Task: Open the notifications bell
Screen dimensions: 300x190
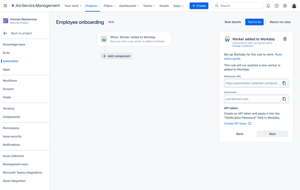Action: pyautogui.click(x=268, y=5)
